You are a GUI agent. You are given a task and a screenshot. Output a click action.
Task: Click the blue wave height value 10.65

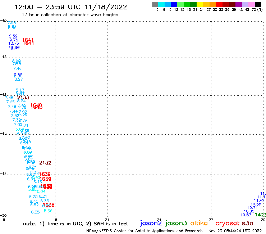click(x=256, y=204)
